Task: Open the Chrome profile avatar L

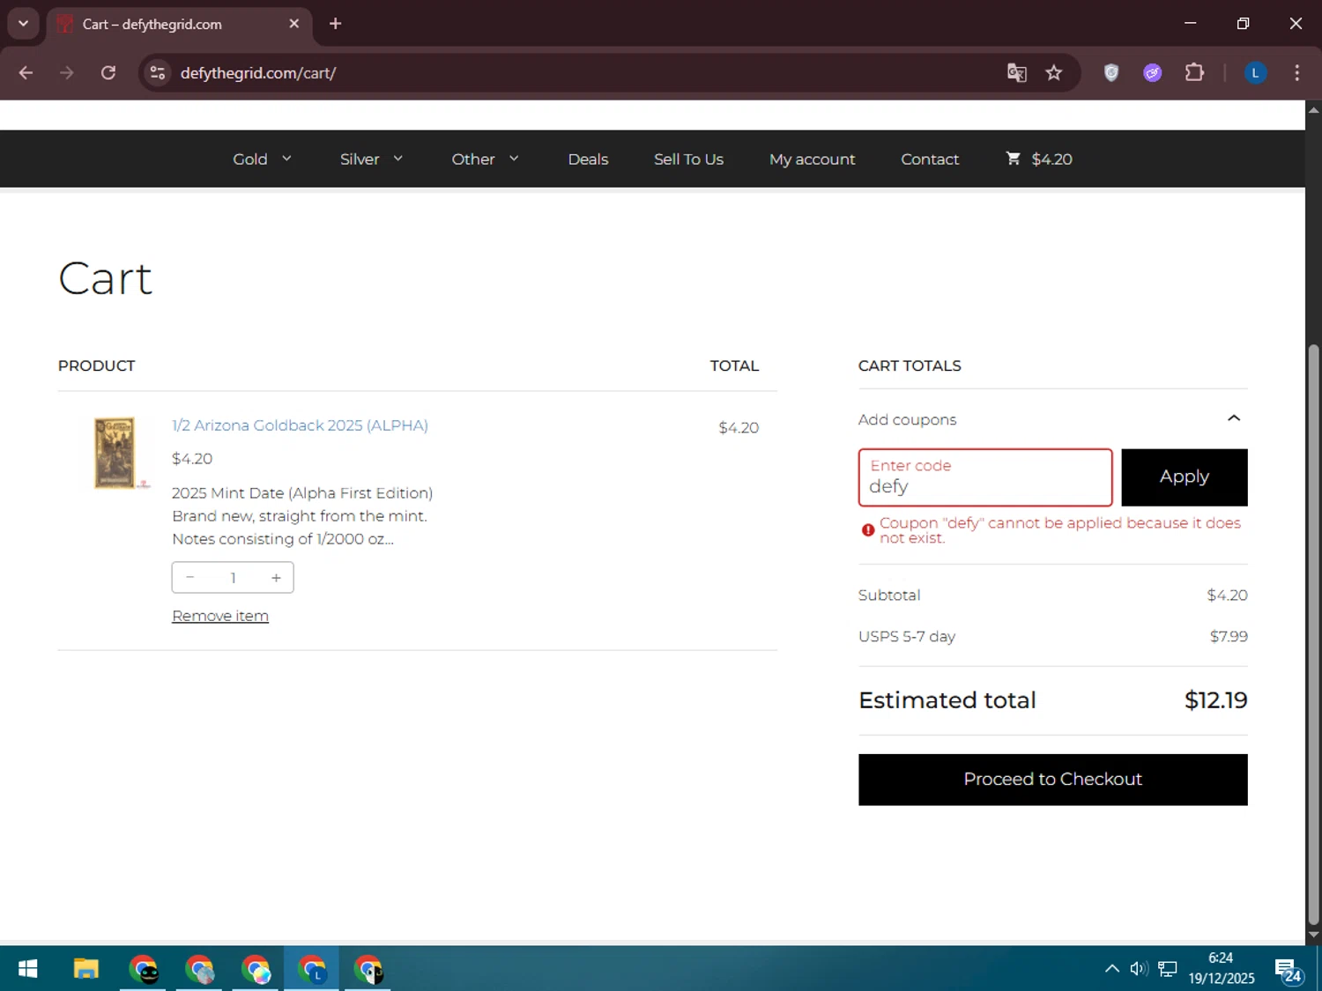Action: coord(1256,73)
